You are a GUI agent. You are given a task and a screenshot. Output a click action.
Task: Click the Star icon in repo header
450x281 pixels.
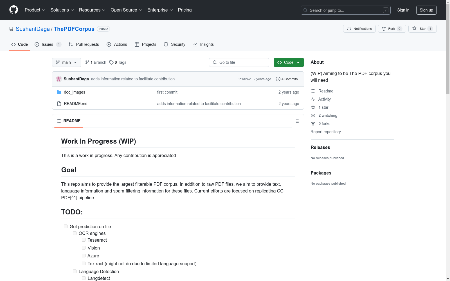click(x=414, y=28)
